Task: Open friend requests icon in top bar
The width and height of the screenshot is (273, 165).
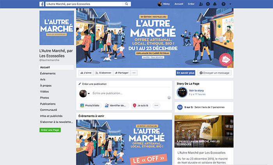Action: (201, 4)
